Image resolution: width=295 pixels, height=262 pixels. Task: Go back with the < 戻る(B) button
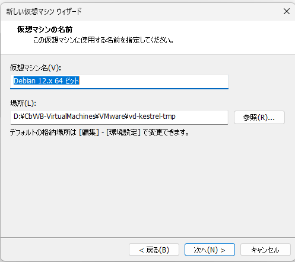154,250
